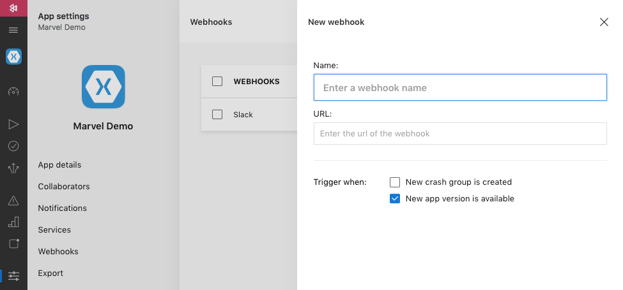The height and width of the screenshot is (290, 623).
Task: Open the Settings sliders icon
Action: coord(13,276)
